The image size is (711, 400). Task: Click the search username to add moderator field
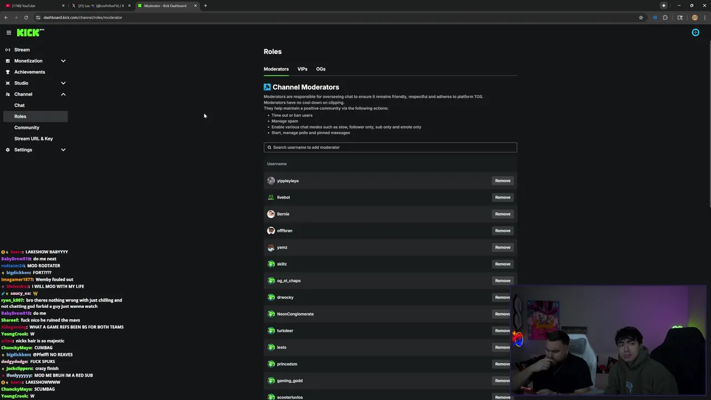pyautogui.click(x=390, y=147)
